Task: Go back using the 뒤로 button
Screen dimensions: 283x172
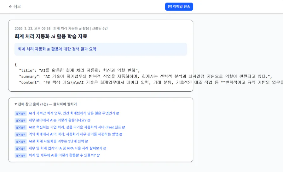Action: click(x=15, y=7)
